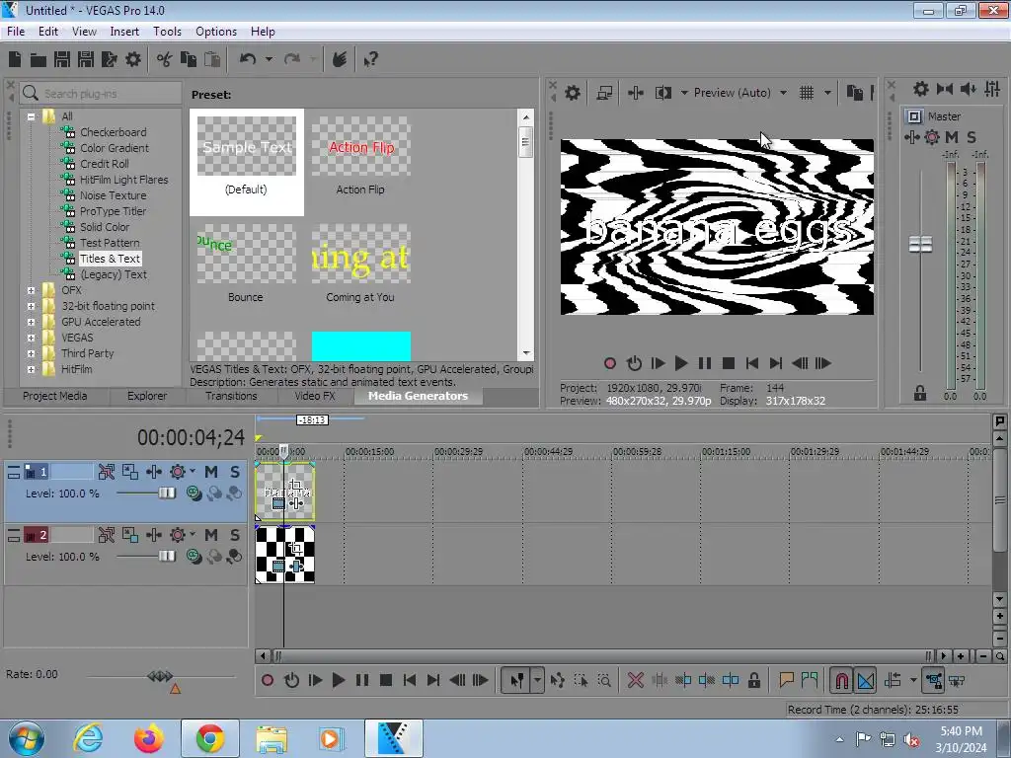This screenshot has height=758, width=1011.
Task: Toggle Automatic Crossfades button
Action: tap(865, 680)
